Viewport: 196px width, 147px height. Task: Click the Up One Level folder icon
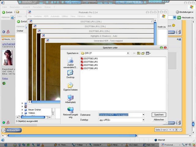[x=138, y=53]
